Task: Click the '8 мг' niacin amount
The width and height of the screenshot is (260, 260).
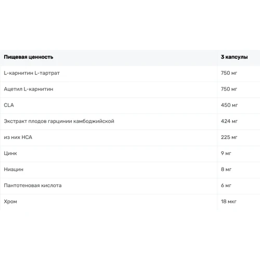Action: pos(226,170)
